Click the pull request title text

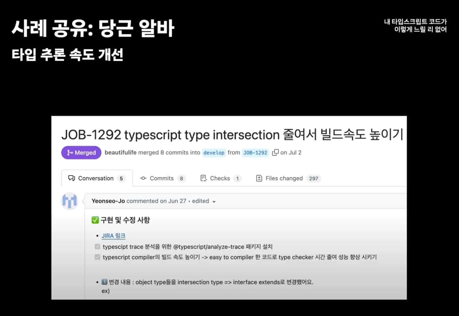coord(233,135)
